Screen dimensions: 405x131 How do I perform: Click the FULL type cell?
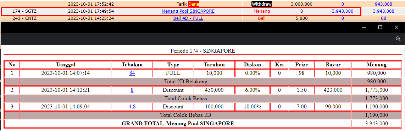[173, 73]
